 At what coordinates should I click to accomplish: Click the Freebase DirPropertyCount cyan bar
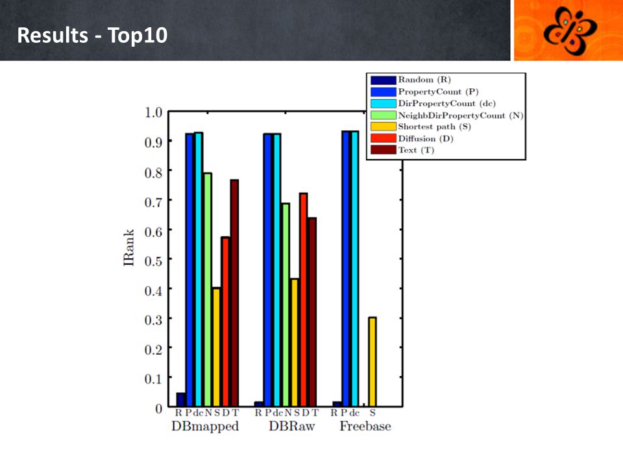pyautogui.click(x=355, y=269)
